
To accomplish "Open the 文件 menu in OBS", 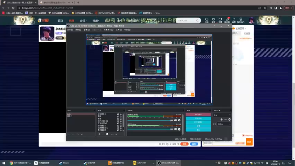I will [x=70, y=30].
